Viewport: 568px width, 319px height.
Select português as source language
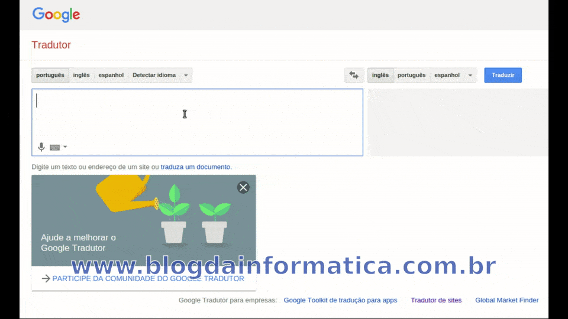pyautogui.click(x=50, y=75)
